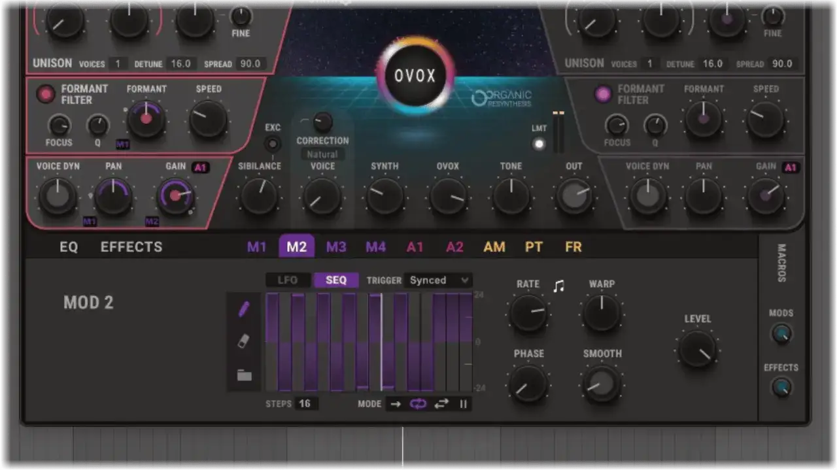837x470 pixels.
Task: Click the Tone knob
Action: (511, 197)
